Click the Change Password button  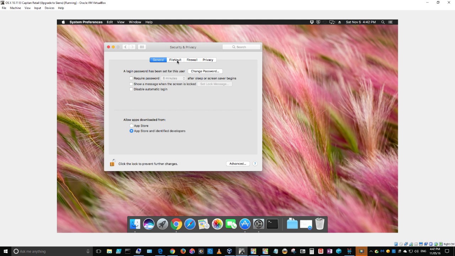205,71
